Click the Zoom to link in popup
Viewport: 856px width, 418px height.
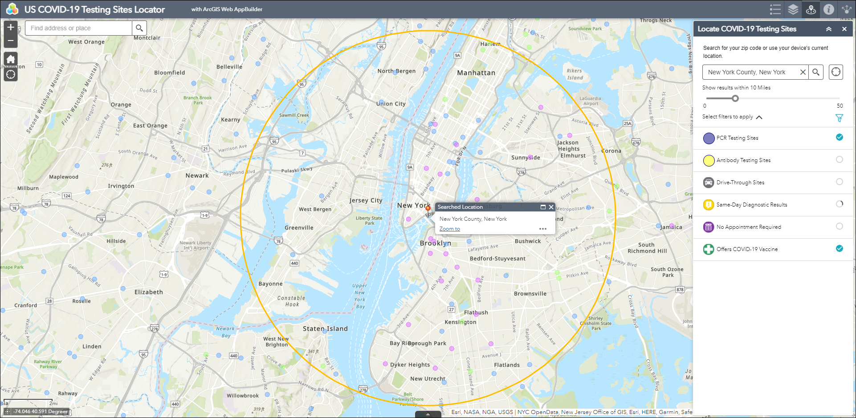[x=450, y=228]
